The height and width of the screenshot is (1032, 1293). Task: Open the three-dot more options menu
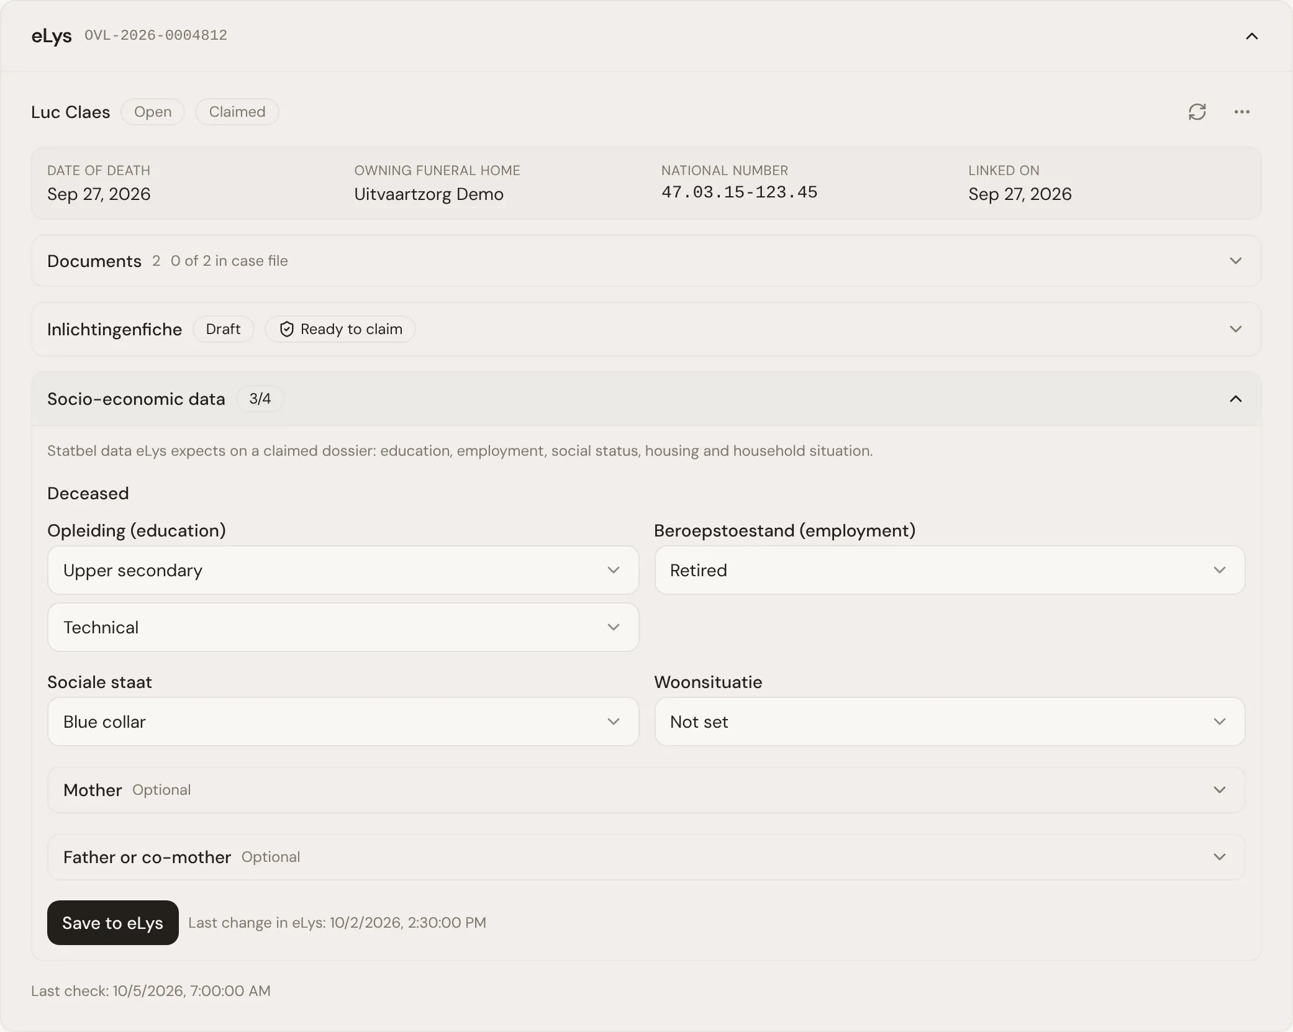(1241, 112)
